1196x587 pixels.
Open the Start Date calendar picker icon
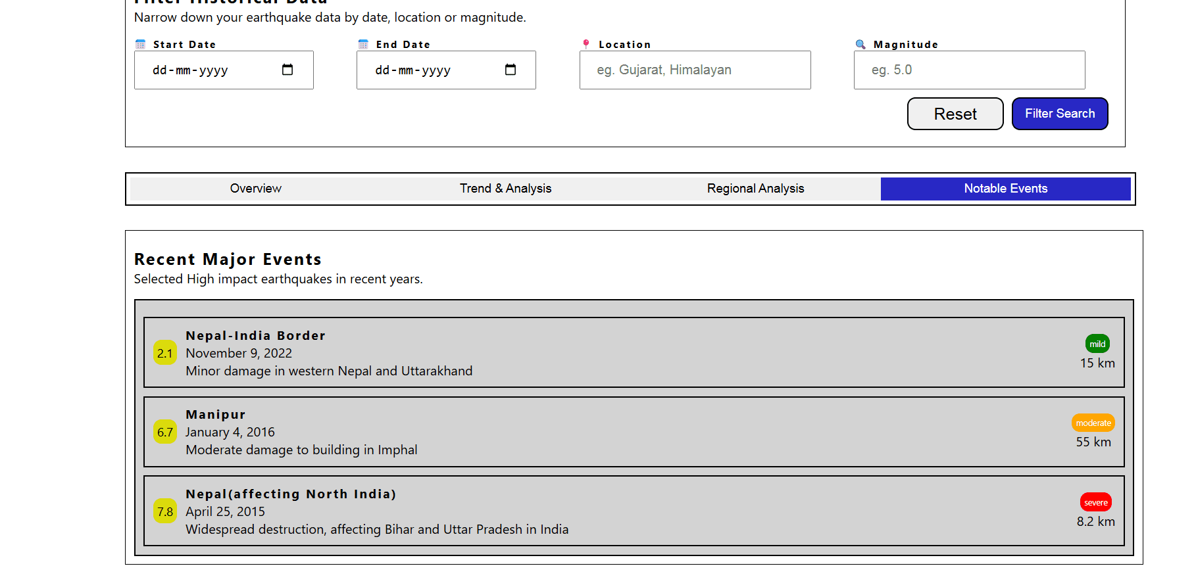click(x=287, y=70)
